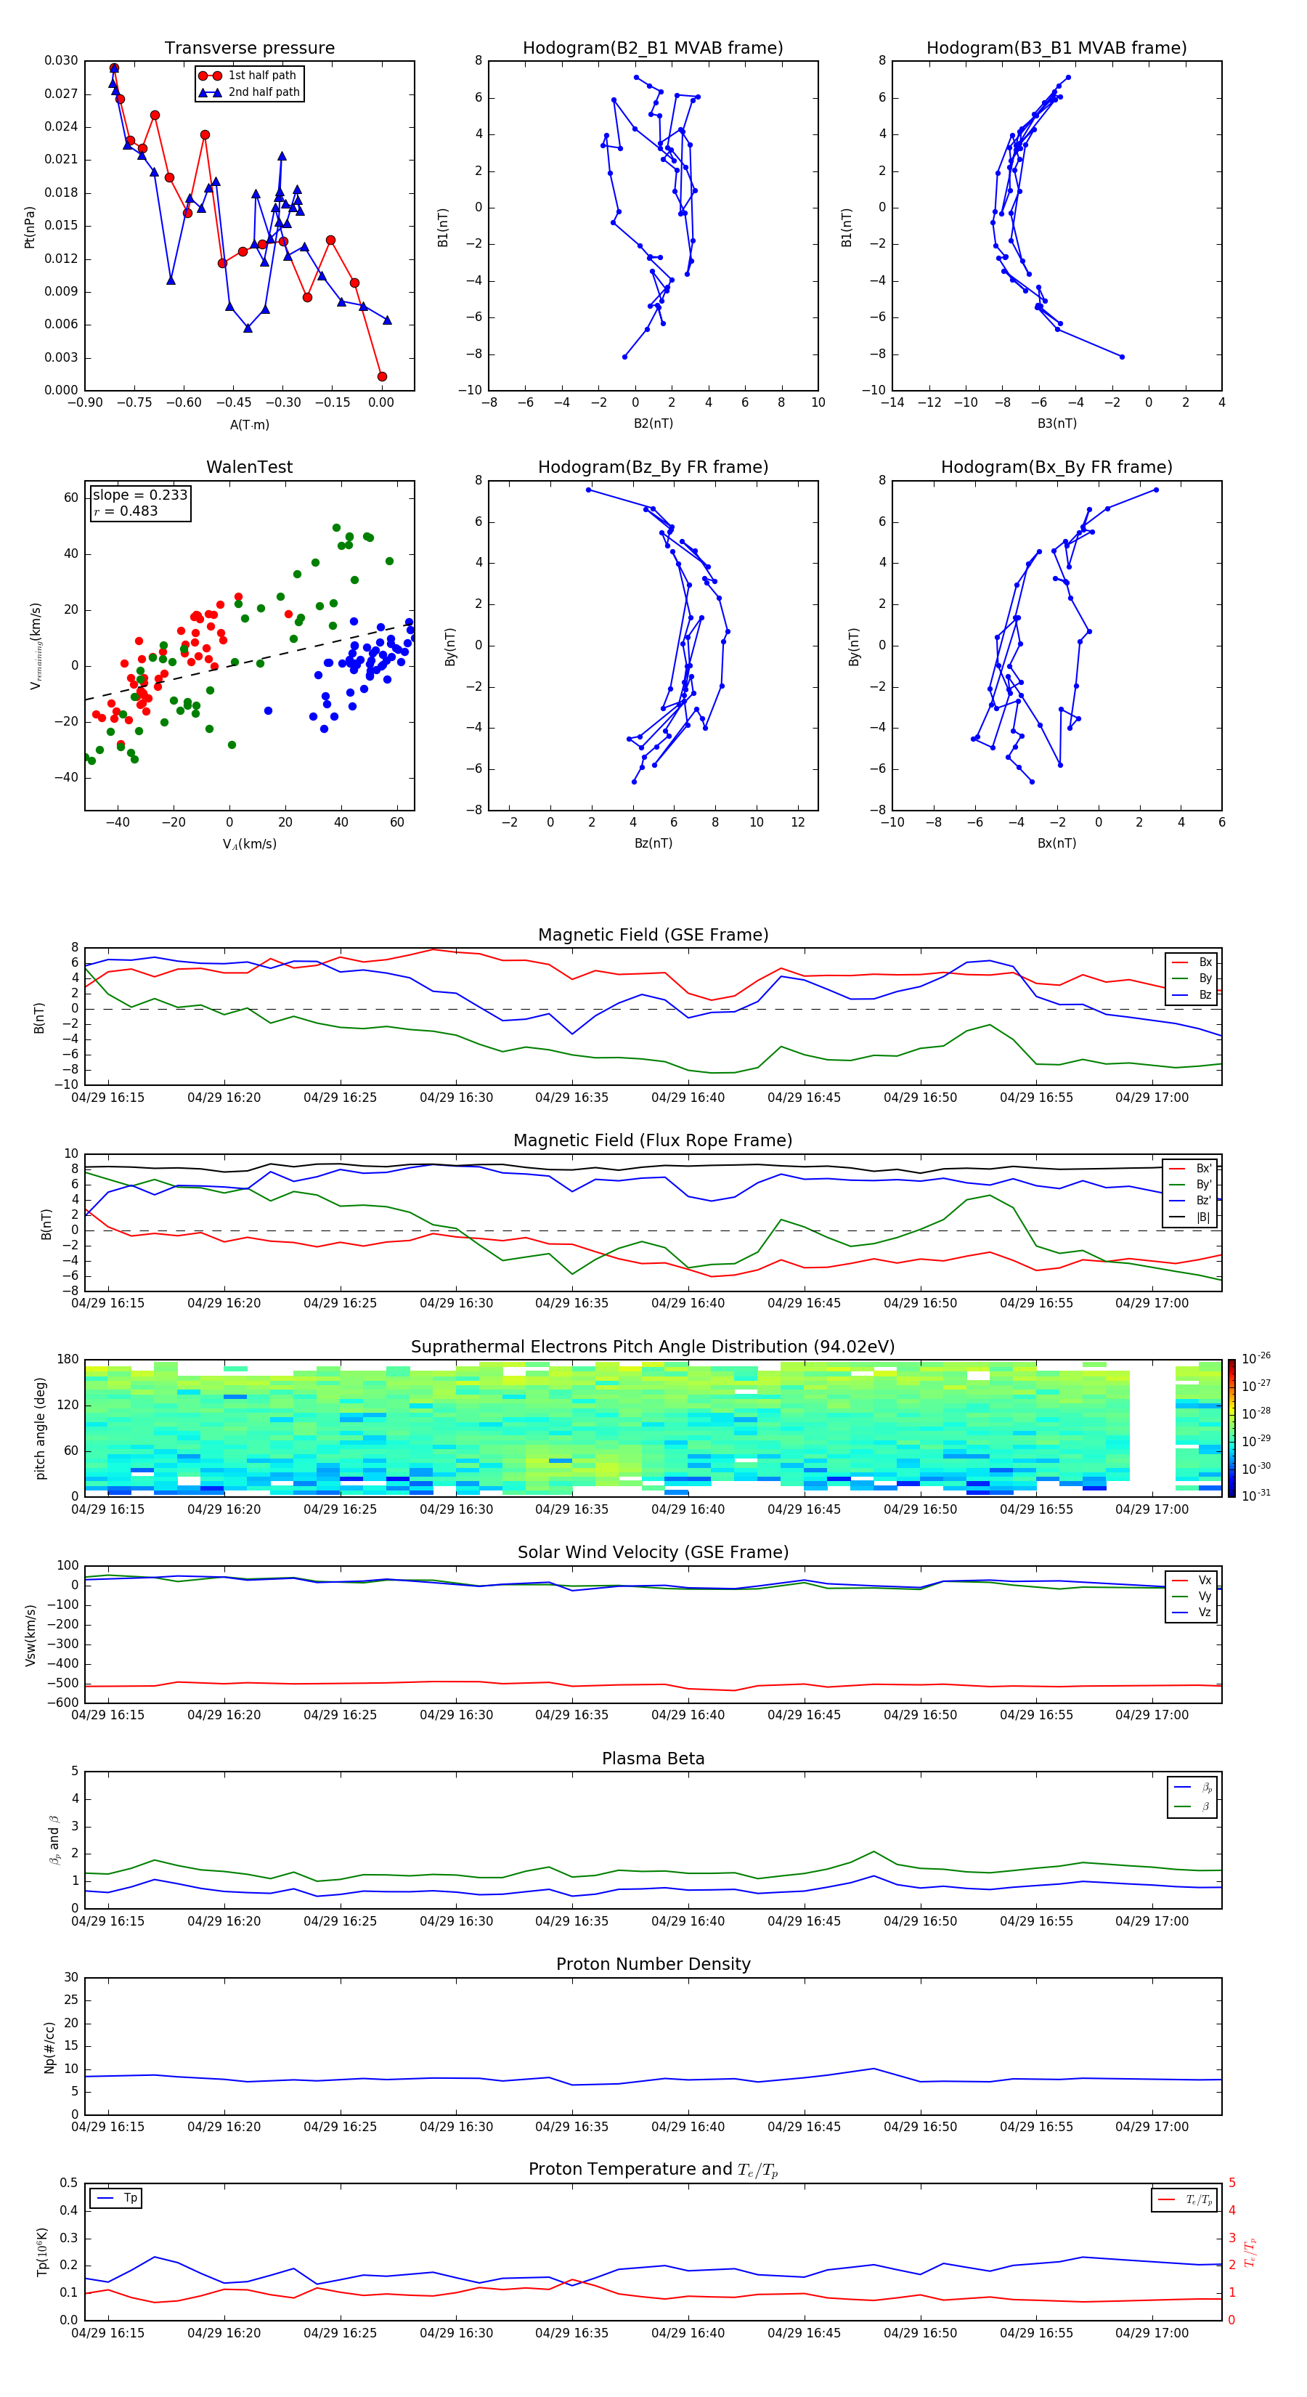Click the 'Hodogram(B3_B1 MVAB frame)' title
Viewport: 1307px width, 2397px height.
(x=1056, y=49)
